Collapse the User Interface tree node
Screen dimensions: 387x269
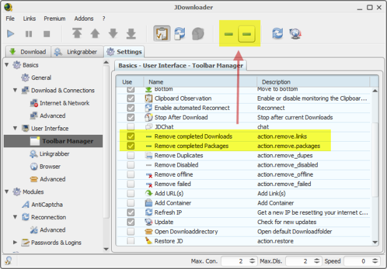tap(15, 129)
